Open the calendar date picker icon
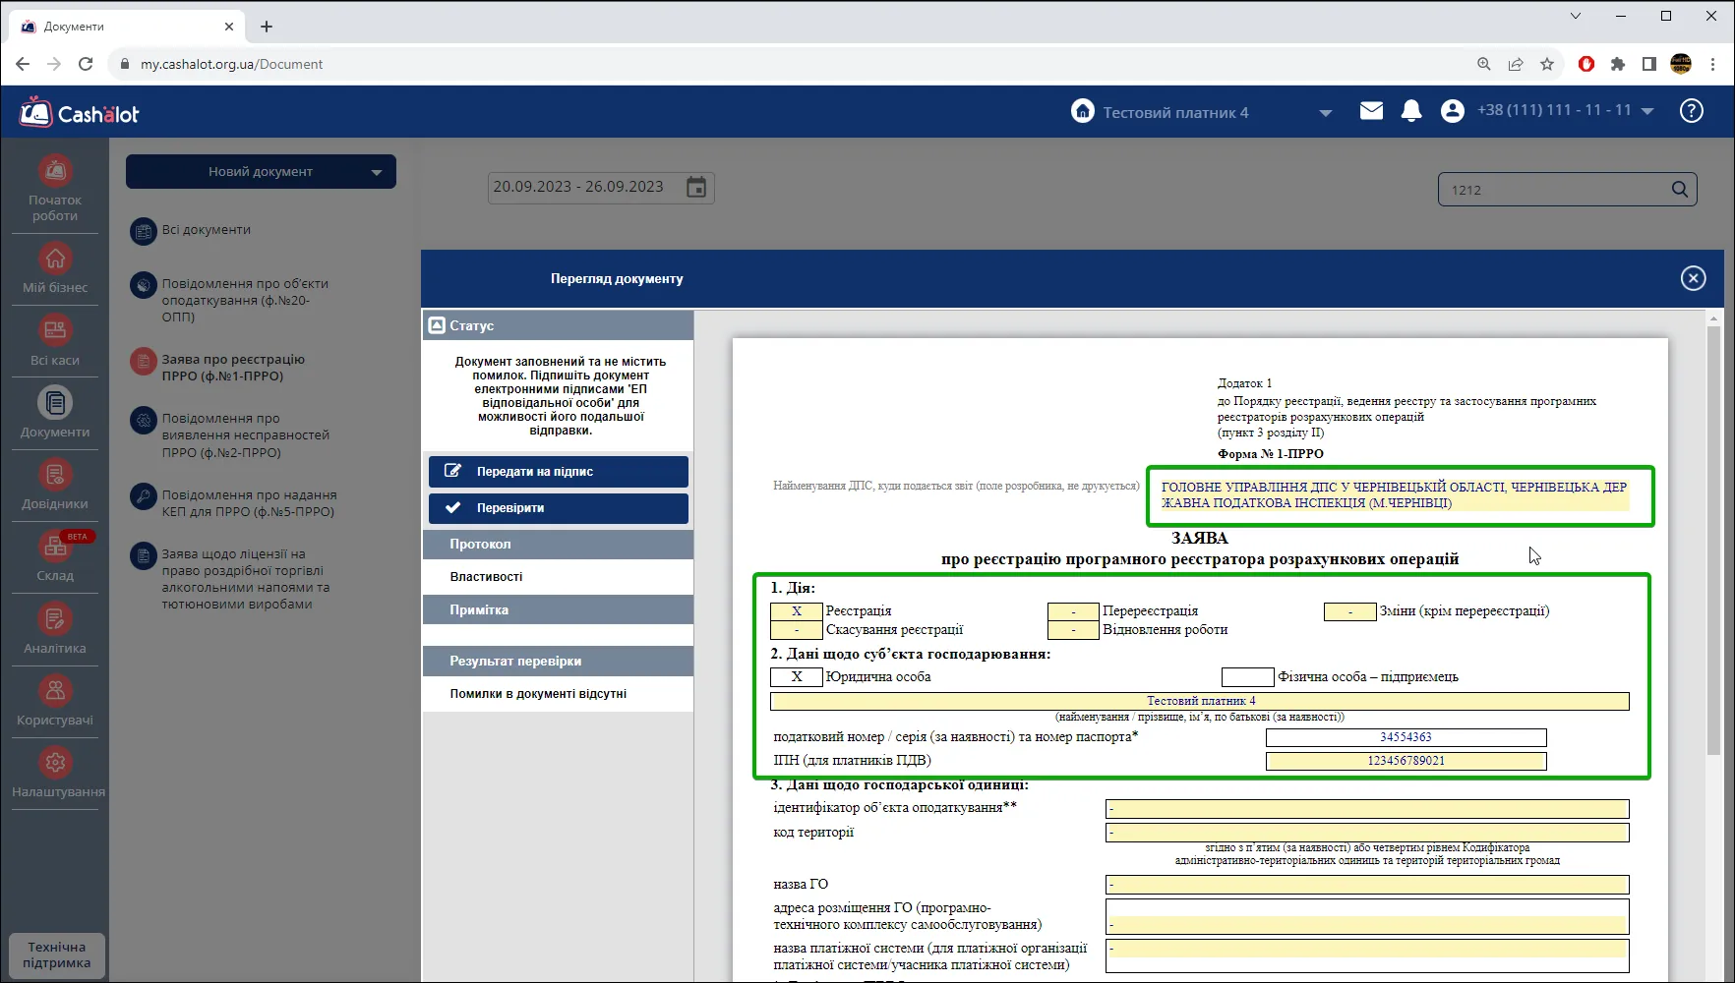Screen dimensions: 1735x983 (696, 187)
